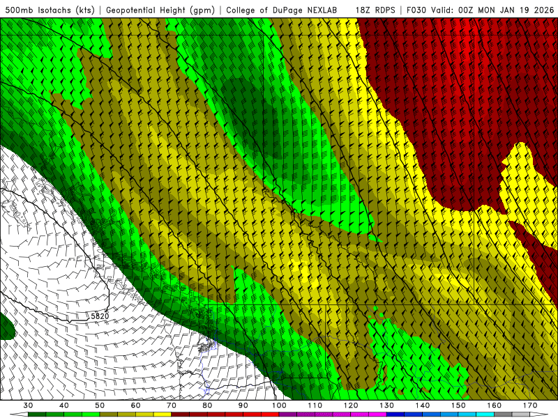Select the darkest green 30-35 kt legend swatch
This screenshot has height=418, width=558.
click(x=37, y=415)
